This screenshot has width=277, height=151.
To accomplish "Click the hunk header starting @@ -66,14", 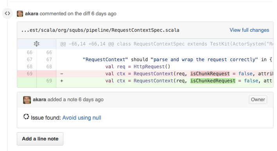I will point(166,44).
